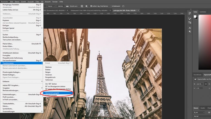Enable the Inhaltsbasiert checkbox
The height and width of the screenshot is (119, 211).
point(111,6)
